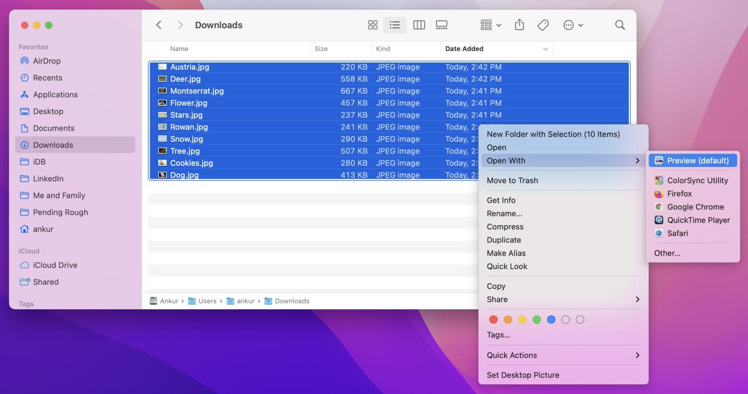This screenshot has width=748, height=394.
Task: Click the back navigation arrow
Action: point(158,25)
